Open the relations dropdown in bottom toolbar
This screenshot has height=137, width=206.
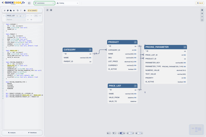point(114,133)
